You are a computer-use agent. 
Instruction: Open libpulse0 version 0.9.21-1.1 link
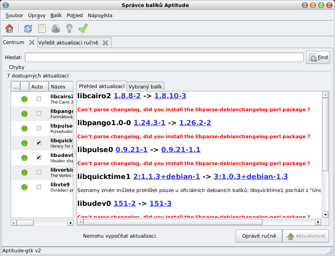click(x=181, y=150)
